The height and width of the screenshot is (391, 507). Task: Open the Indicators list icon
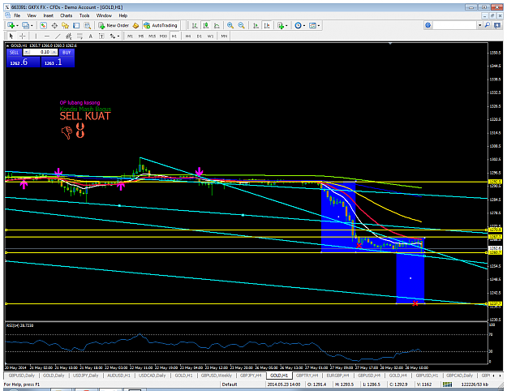[x=281, y=25]
